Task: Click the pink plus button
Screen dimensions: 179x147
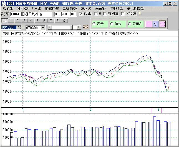Action: pyautogui.click(x=162, y=24)
